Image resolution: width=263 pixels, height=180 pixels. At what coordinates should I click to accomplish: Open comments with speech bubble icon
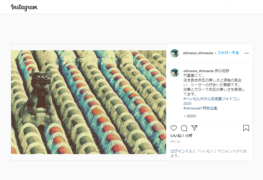(x=184, y=128)
